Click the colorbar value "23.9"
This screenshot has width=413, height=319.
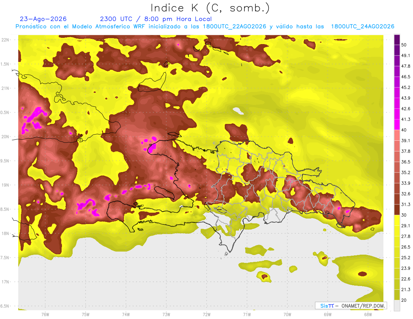point(405,268)
